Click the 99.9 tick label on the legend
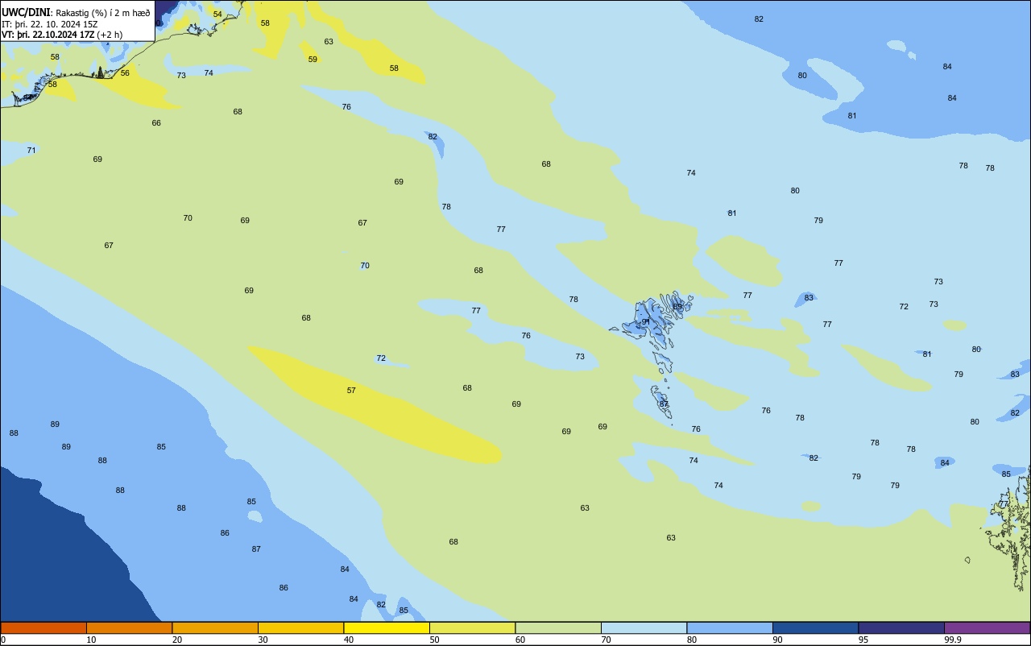1031x646 pixels. [953, 640]
